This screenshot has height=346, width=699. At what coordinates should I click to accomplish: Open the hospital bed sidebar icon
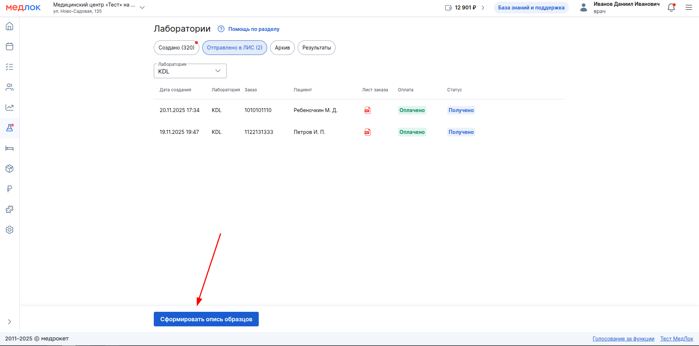pos(9,148)
